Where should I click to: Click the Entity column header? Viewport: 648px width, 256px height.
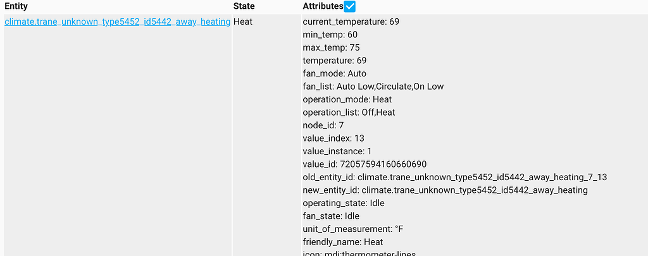point(16,6)
